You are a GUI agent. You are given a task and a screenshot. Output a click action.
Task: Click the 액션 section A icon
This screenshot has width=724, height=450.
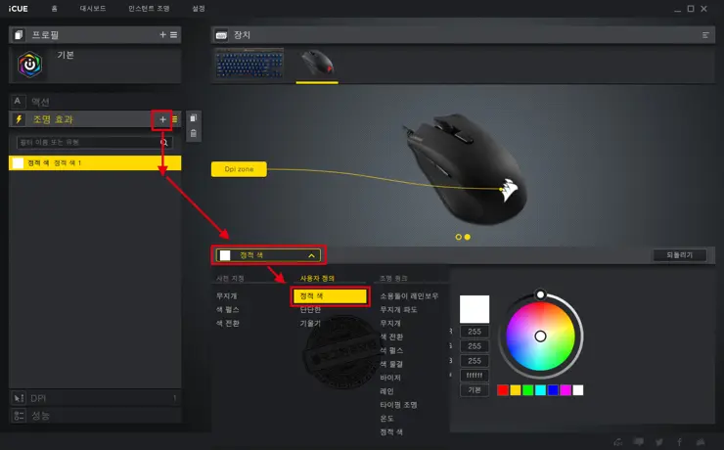pyautogui.click(x=18, y=101)
